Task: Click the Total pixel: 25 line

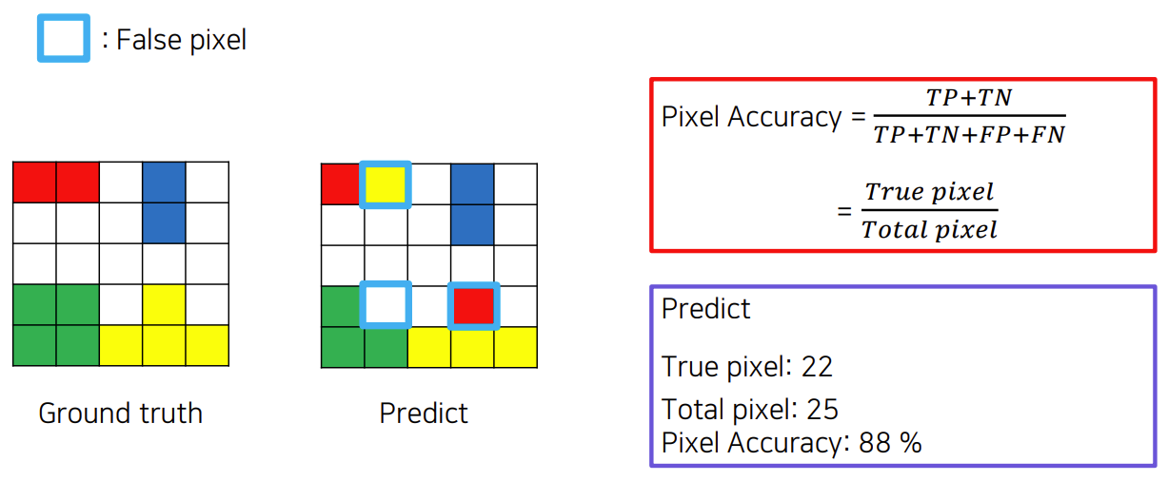Action: 750,410
